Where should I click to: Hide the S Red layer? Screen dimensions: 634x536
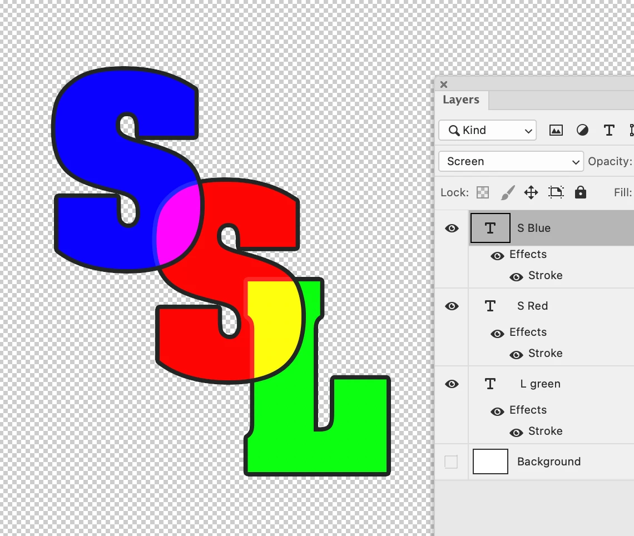click(452, 306)
